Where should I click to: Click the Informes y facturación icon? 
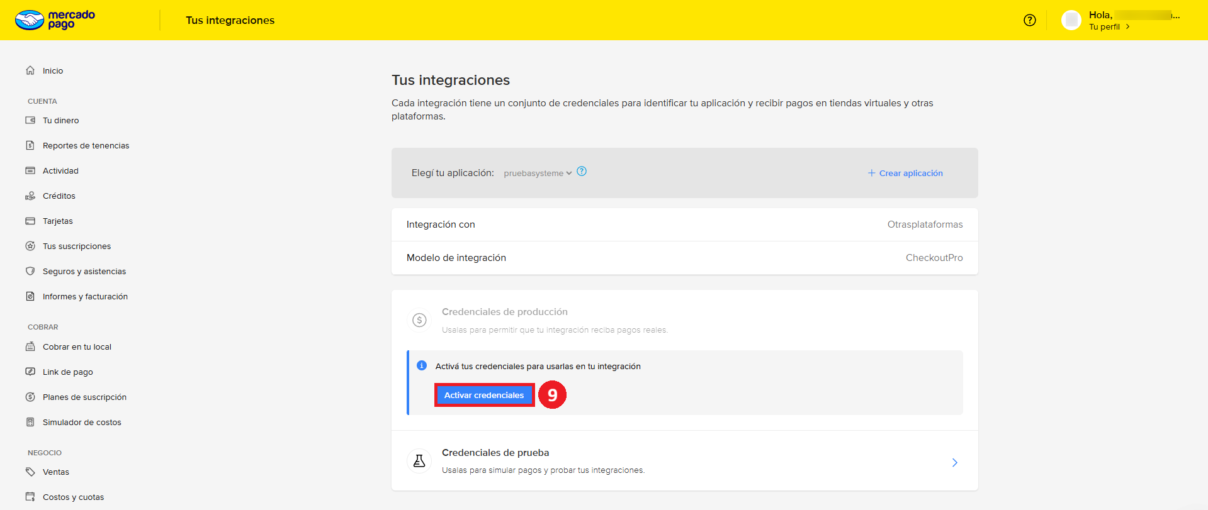pyautogui.click(x=30, y=296)
